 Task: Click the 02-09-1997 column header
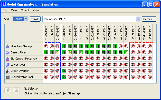pos(133,33)
